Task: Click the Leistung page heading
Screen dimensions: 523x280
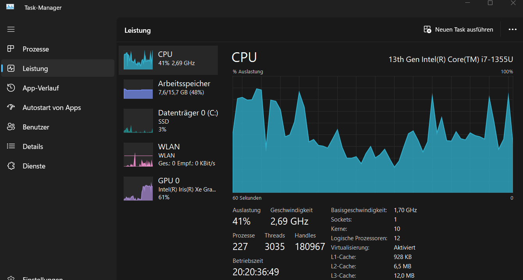Action: [x=137, y=30]
